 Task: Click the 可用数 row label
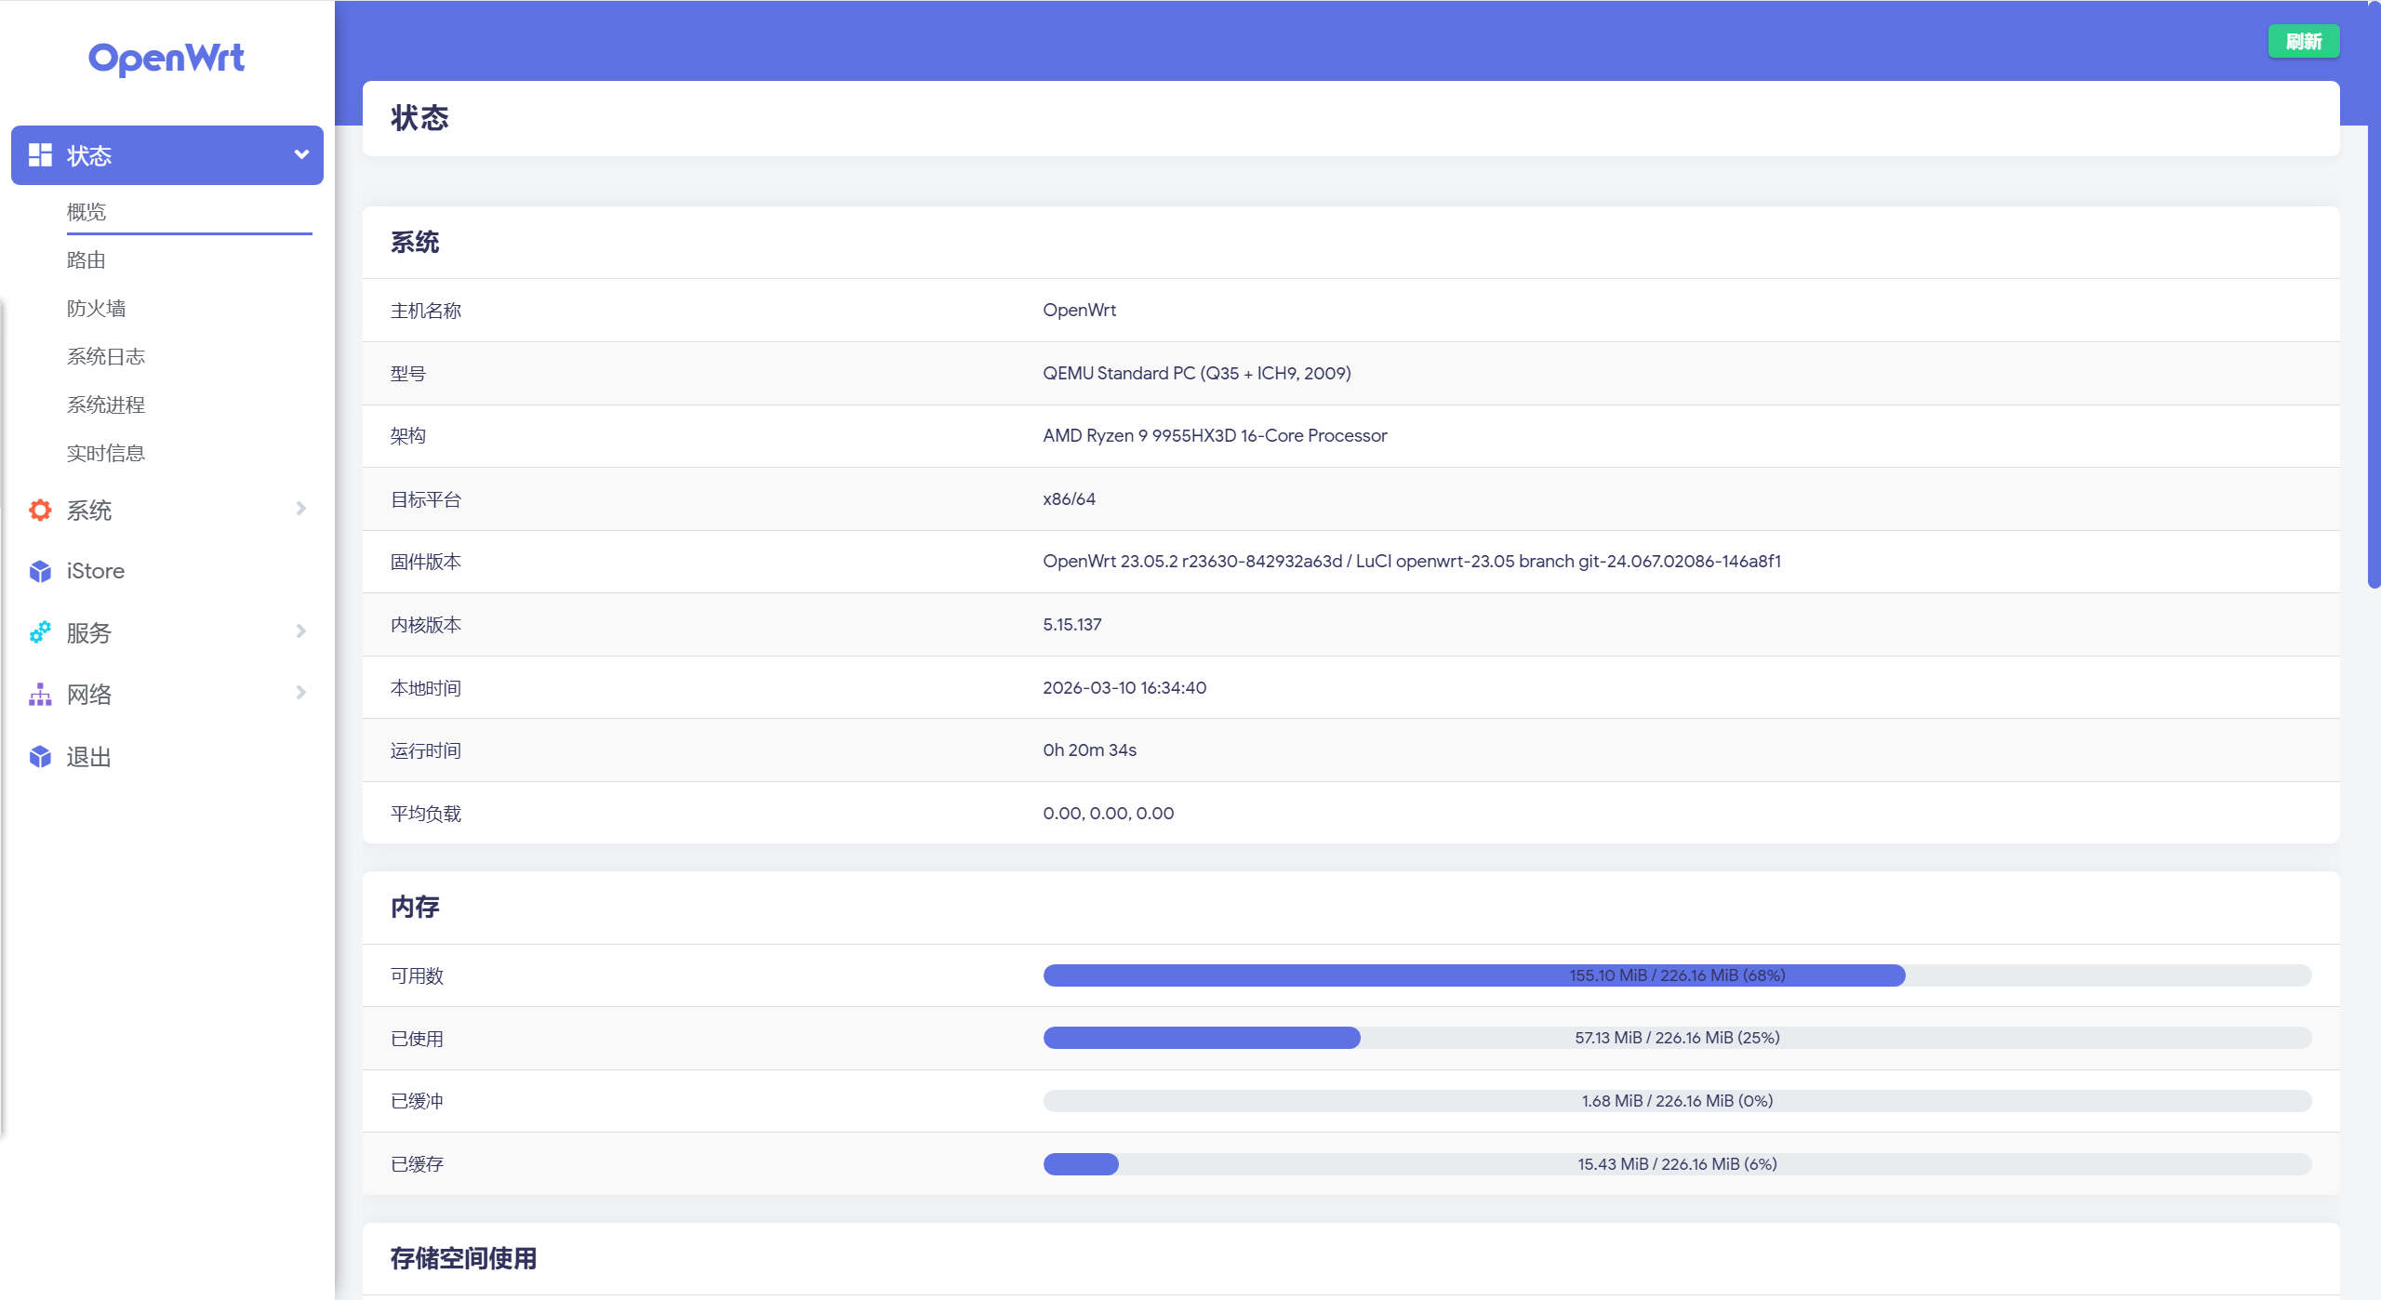coord(418,975)
